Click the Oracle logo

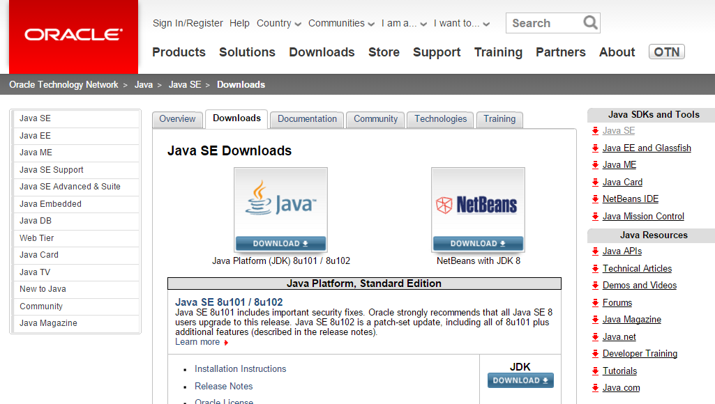tap(73, 35)
